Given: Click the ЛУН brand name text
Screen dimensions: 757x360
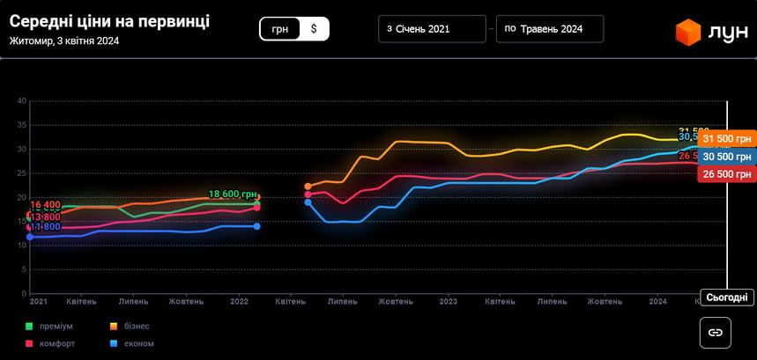Looking at the screenshot, I should (x=727, y=33).
